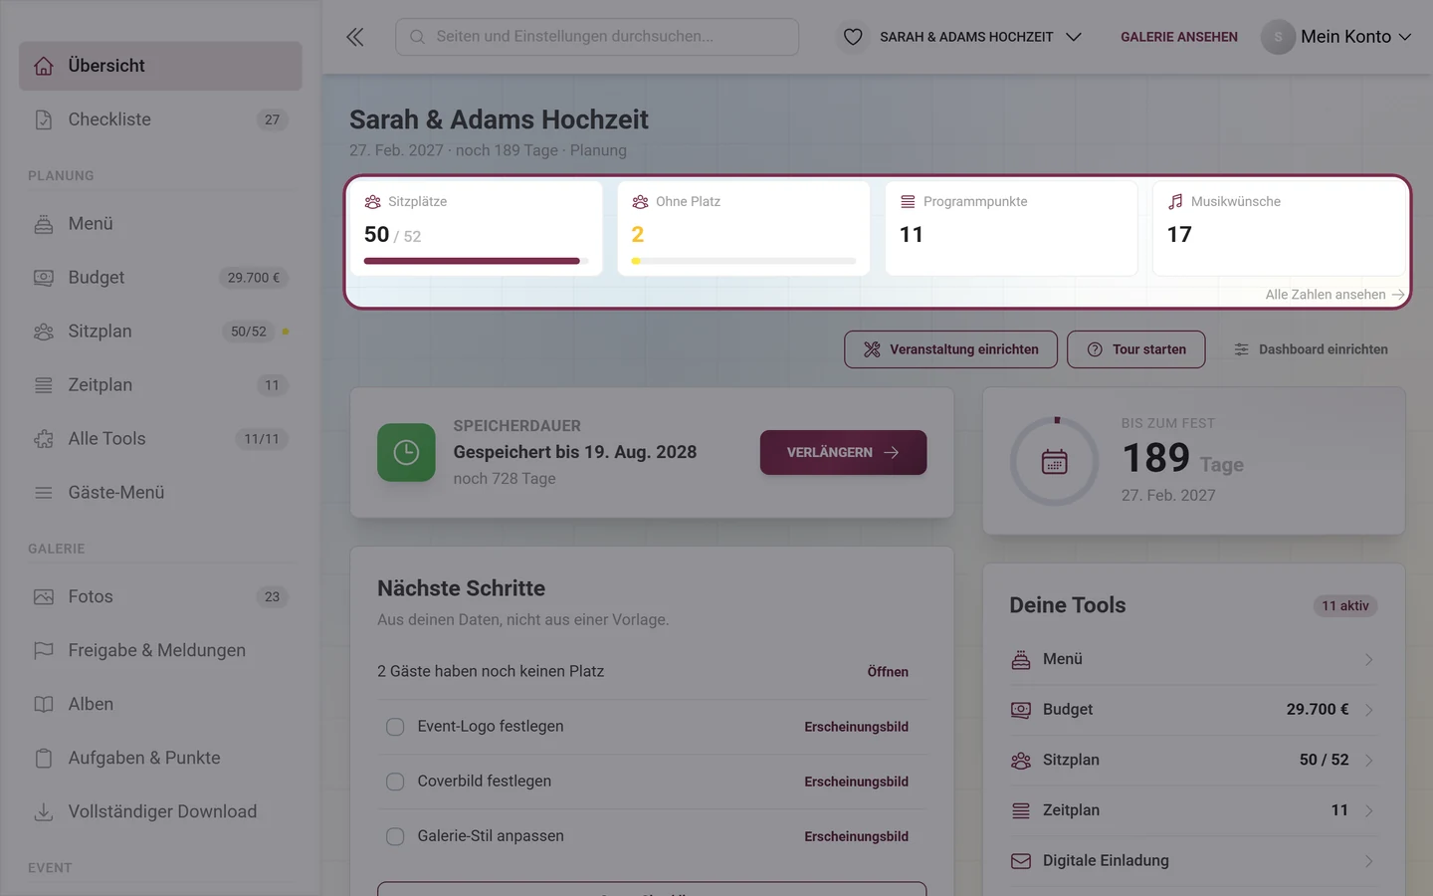The width and height of the screenshot is (1433, 896).
Task: Click the 29.700 € badge in sidebar
Action: pyautogui.click(x=254, y=278)
